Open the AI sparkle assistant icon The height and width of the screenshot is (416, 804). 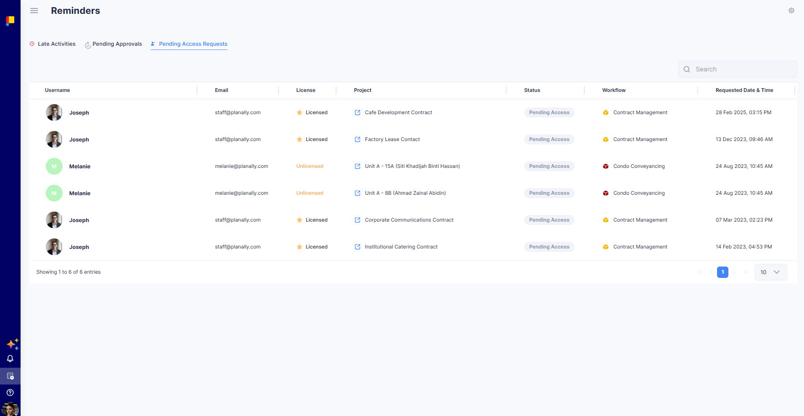[13, 344]
